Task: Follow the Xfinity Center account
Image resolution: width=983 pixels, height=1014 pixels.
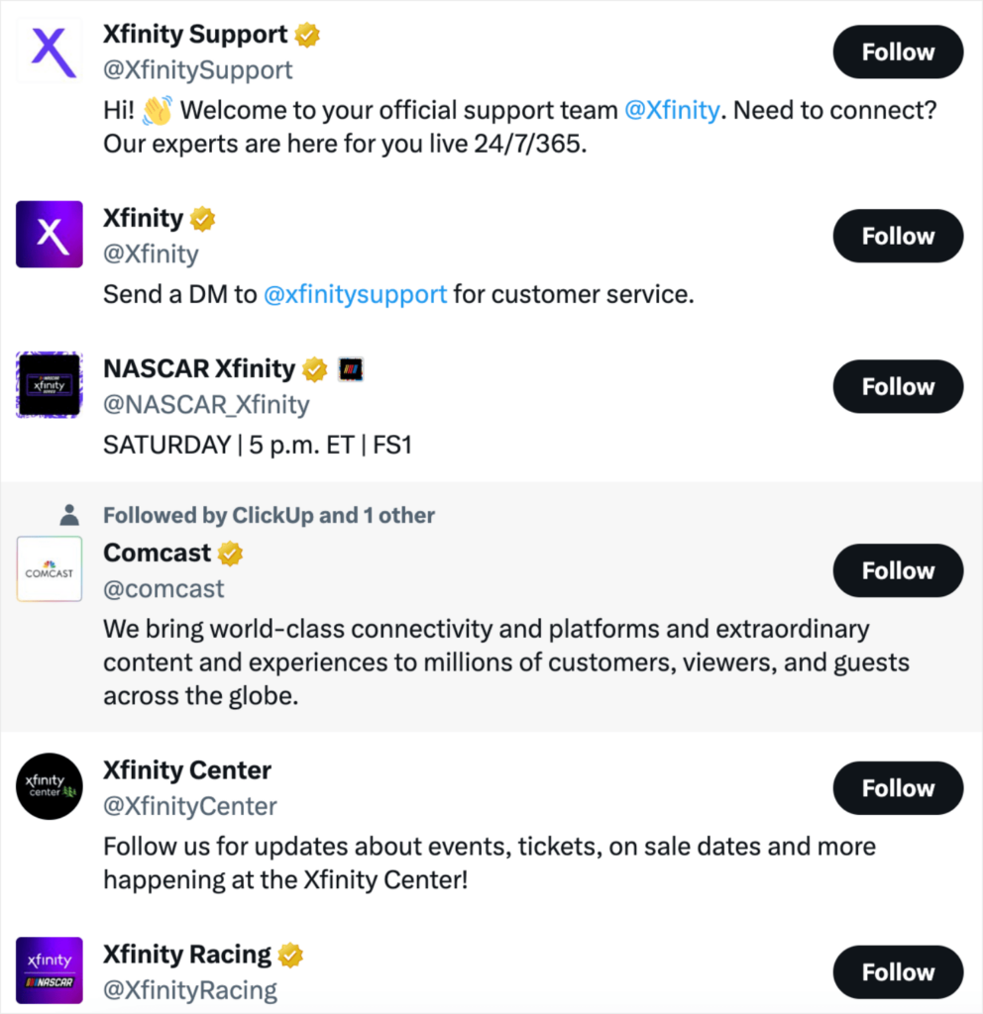Action: [x=898, y=789]
